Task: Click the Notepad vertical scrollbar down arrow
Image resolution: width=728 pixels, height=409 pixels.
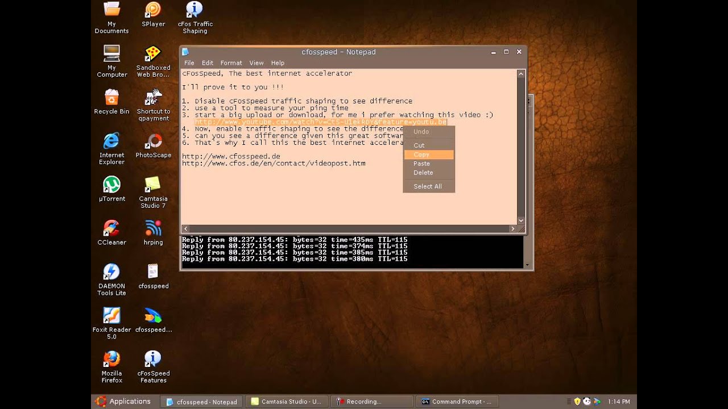Action: coord(520,220)
